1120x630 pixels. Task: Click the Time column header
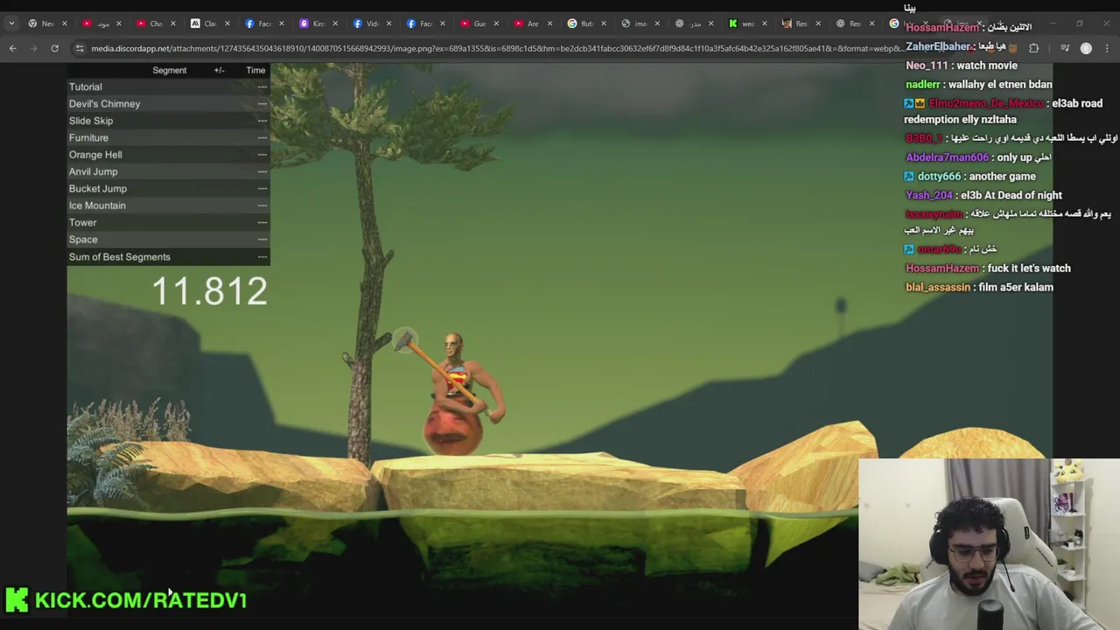(x=255, y=70)
